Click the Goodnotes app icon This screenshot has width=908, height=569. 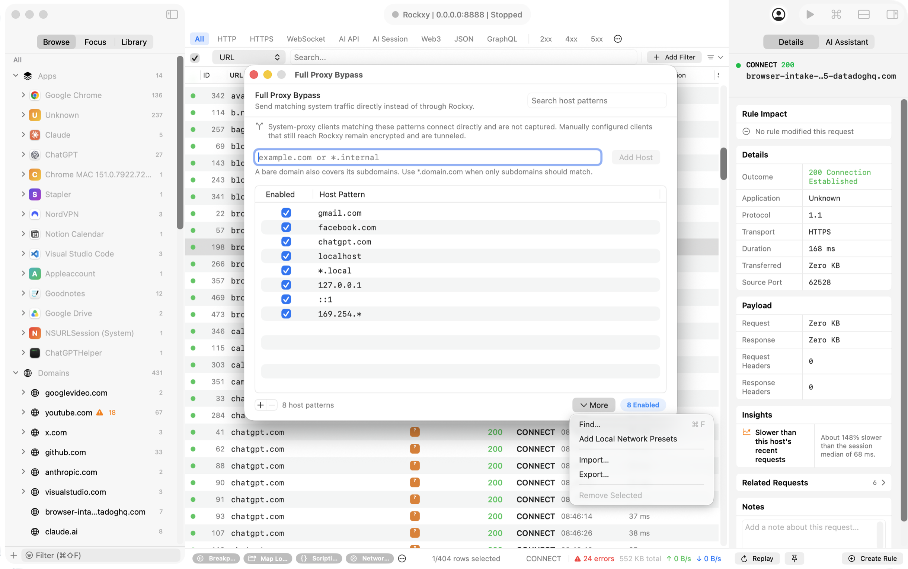click(x=35, y=293)
